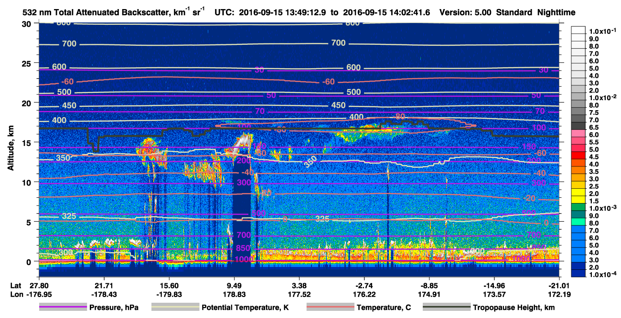Click the longitude value '177.52'
The height and width of the screenshot is (318, 621).
pyautogui.click(x=299, y=294)
